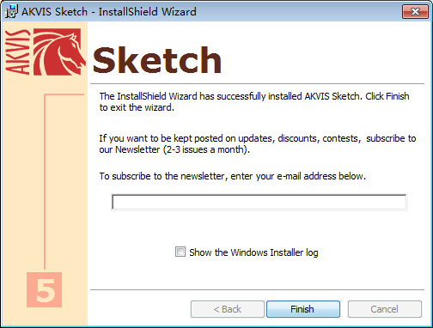Click the greyed-out Cancel button

385,309
